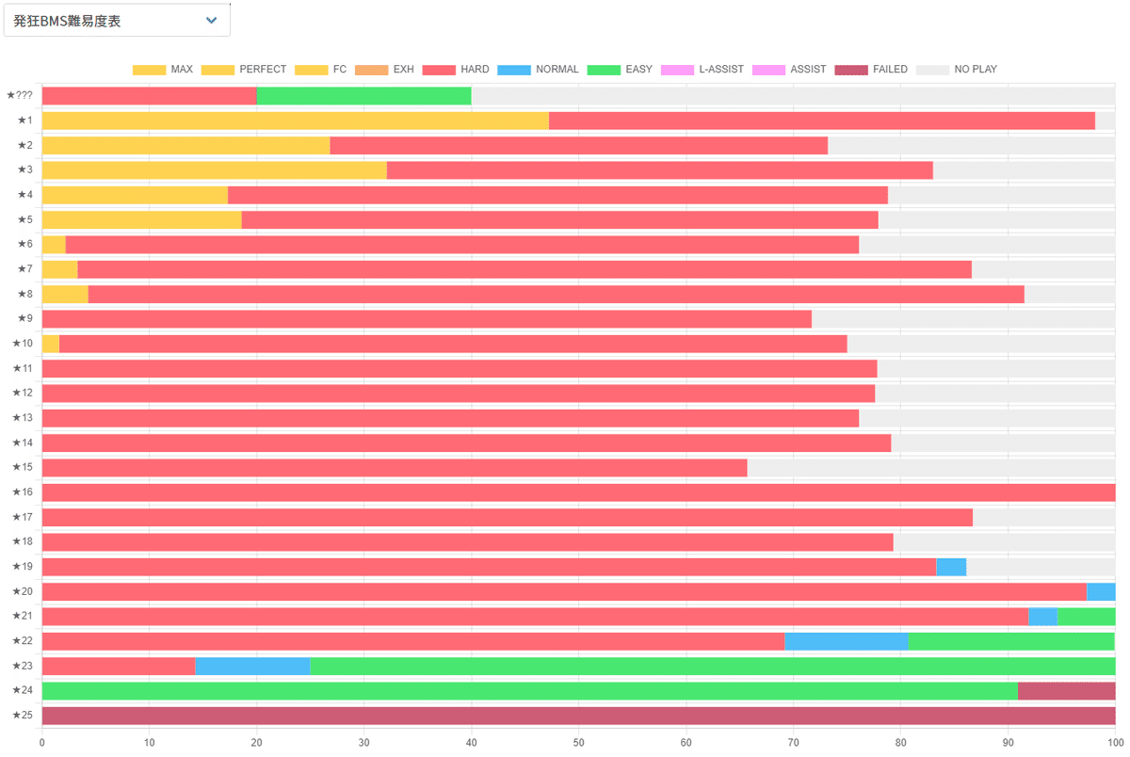
Task: Click the ★22 row blue NORMAL segment
Action: tap(847, 641)
